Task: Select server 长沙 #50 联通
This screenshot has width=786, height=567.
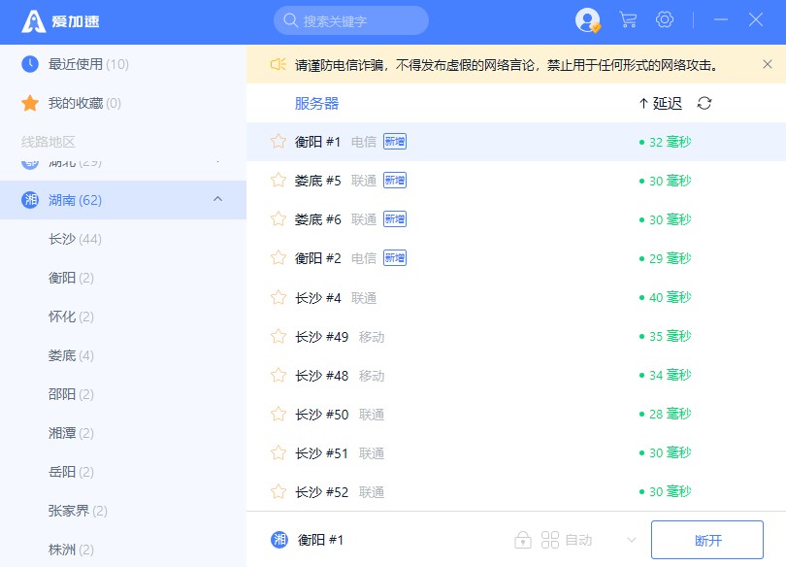Action: tap(516, 415)
